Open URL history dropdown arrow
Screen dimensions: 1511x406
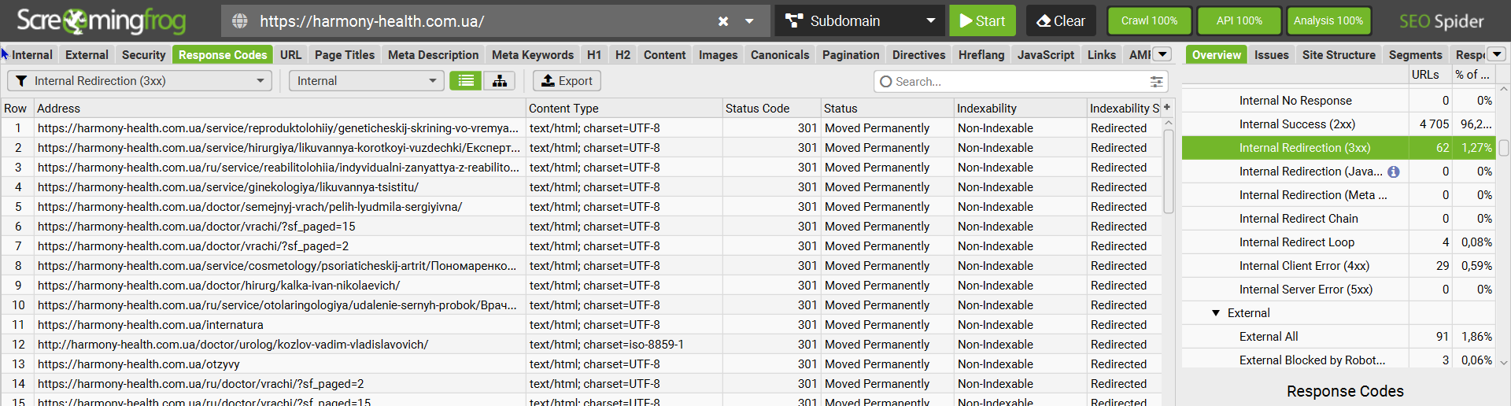pos(750,21)
